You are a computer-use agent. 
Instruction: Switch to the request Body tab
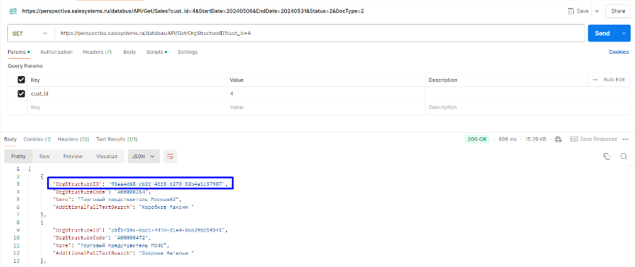click(129, 52)
